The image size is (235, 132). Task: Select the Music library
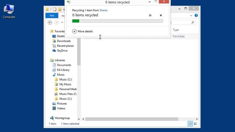[58, 74]
